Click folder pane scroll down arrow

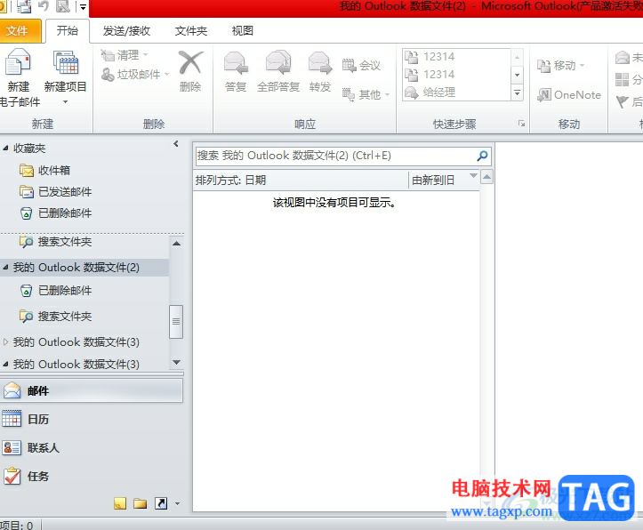pos(176,362)
